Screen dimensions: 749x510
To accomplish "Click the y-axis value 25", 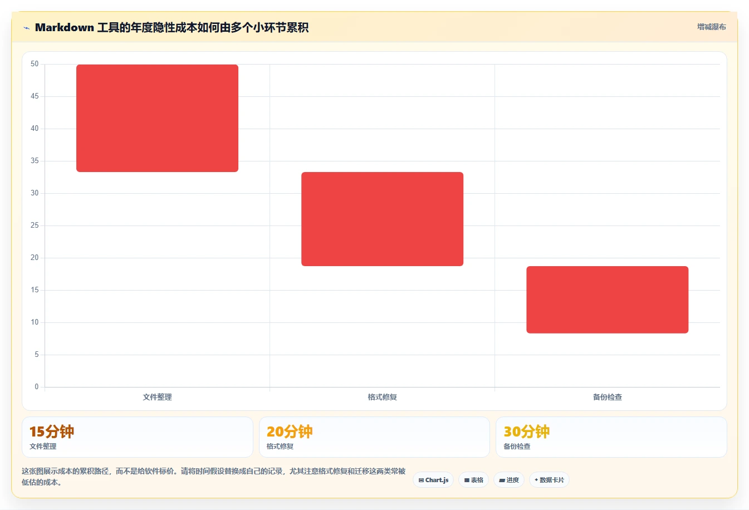I will tap(35, 225).
